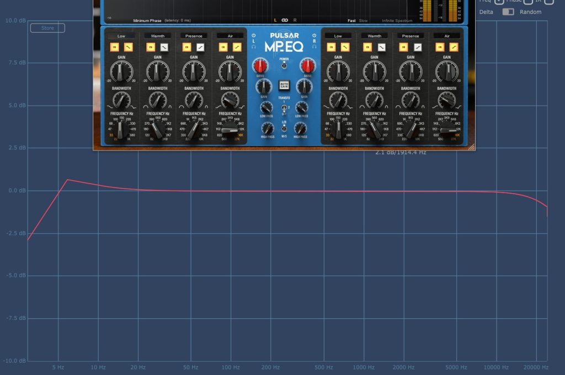Click the left channel headphone solo icon
Viewport: 565px width, 375px height.
point(254,47)
